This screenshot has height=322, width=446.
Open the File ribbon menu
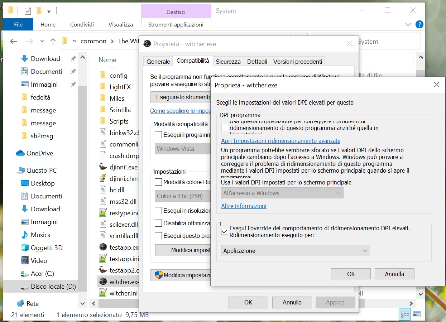(18, 24)
